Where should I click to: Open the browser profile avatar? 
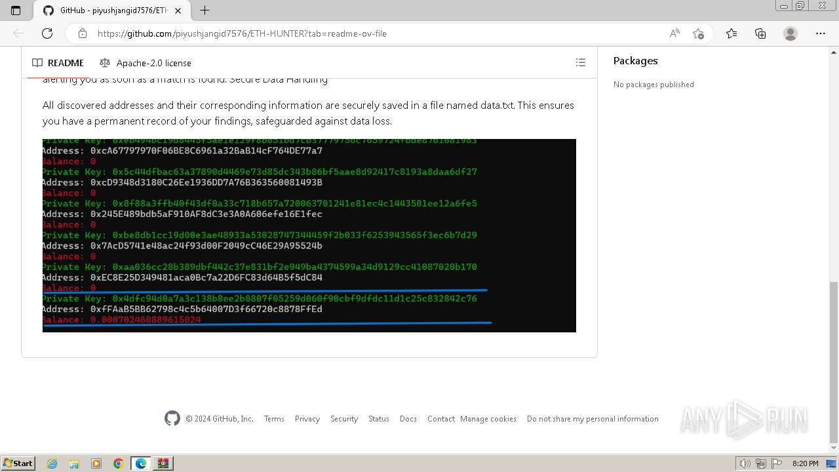tap(790, 33)
